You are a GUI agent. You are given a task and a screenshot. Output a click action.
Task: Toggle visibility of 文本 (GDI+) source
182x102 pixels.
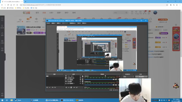(80, 76)
